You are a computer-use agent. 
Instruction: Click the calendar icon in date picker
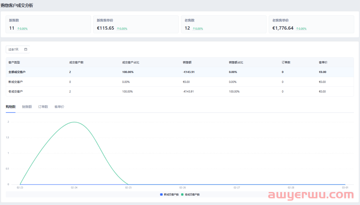pyautogui.click(x=26, y=49)
